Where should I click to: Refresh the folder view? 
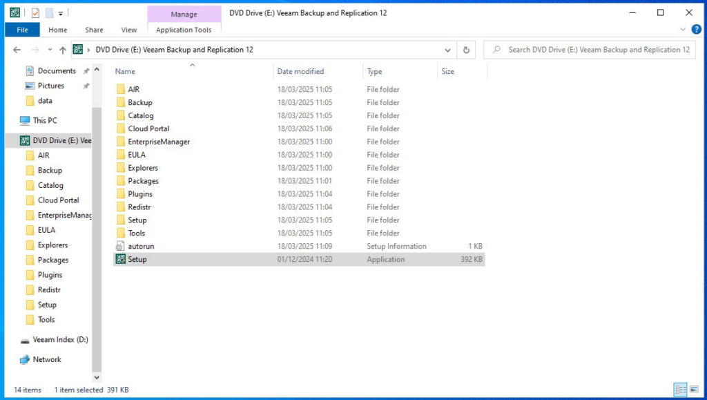pos(466,50)
